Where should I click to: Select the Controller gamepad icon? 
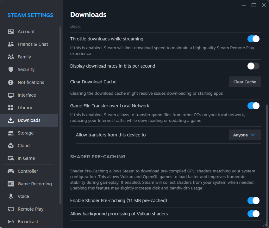(11, 171)
